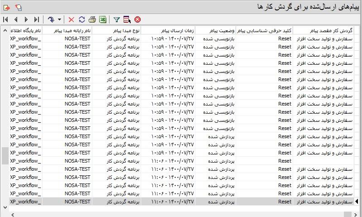Screen dimensions: 362x217
Task: Open the dropdown arrow beside the blue arrow
Action: point(59,19)
